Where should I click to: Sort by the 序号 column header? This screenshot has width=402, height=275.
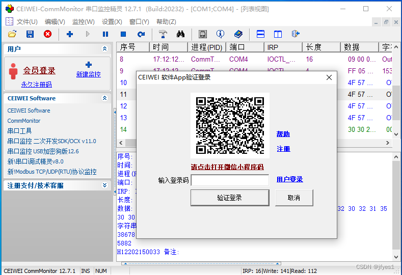[x=133, y=47]
